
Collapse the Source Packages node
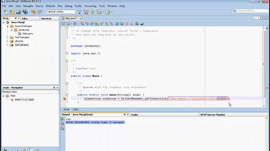pos(8,26)
